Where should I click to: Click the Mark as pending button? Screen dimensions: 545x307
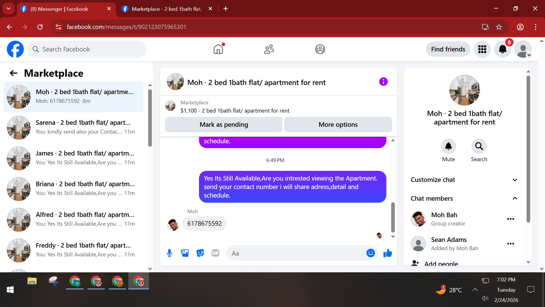tap(224, 125)
